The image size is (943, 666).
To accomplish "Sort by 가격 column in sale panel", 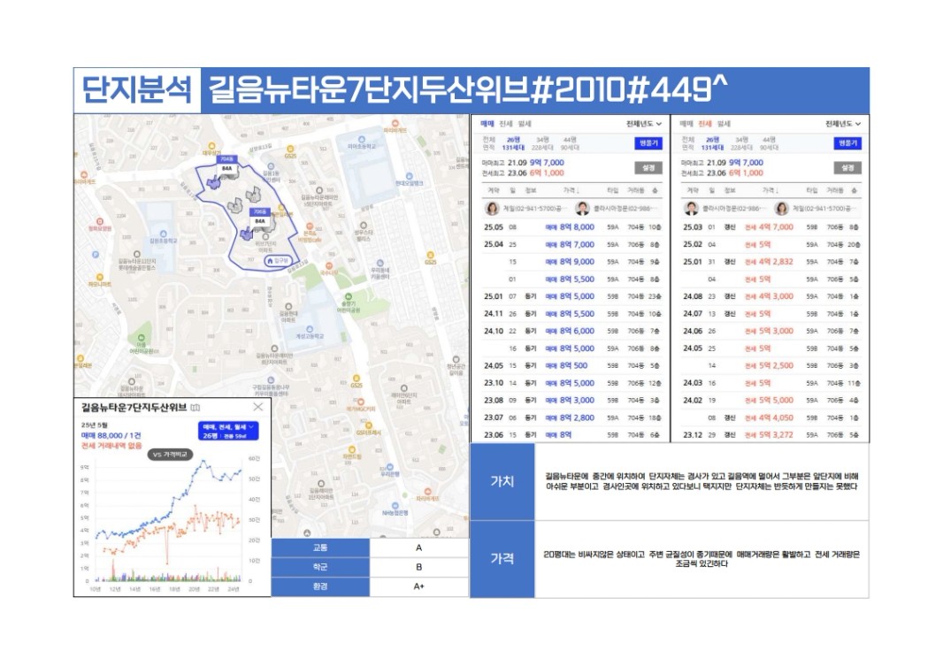I will 571,190.
